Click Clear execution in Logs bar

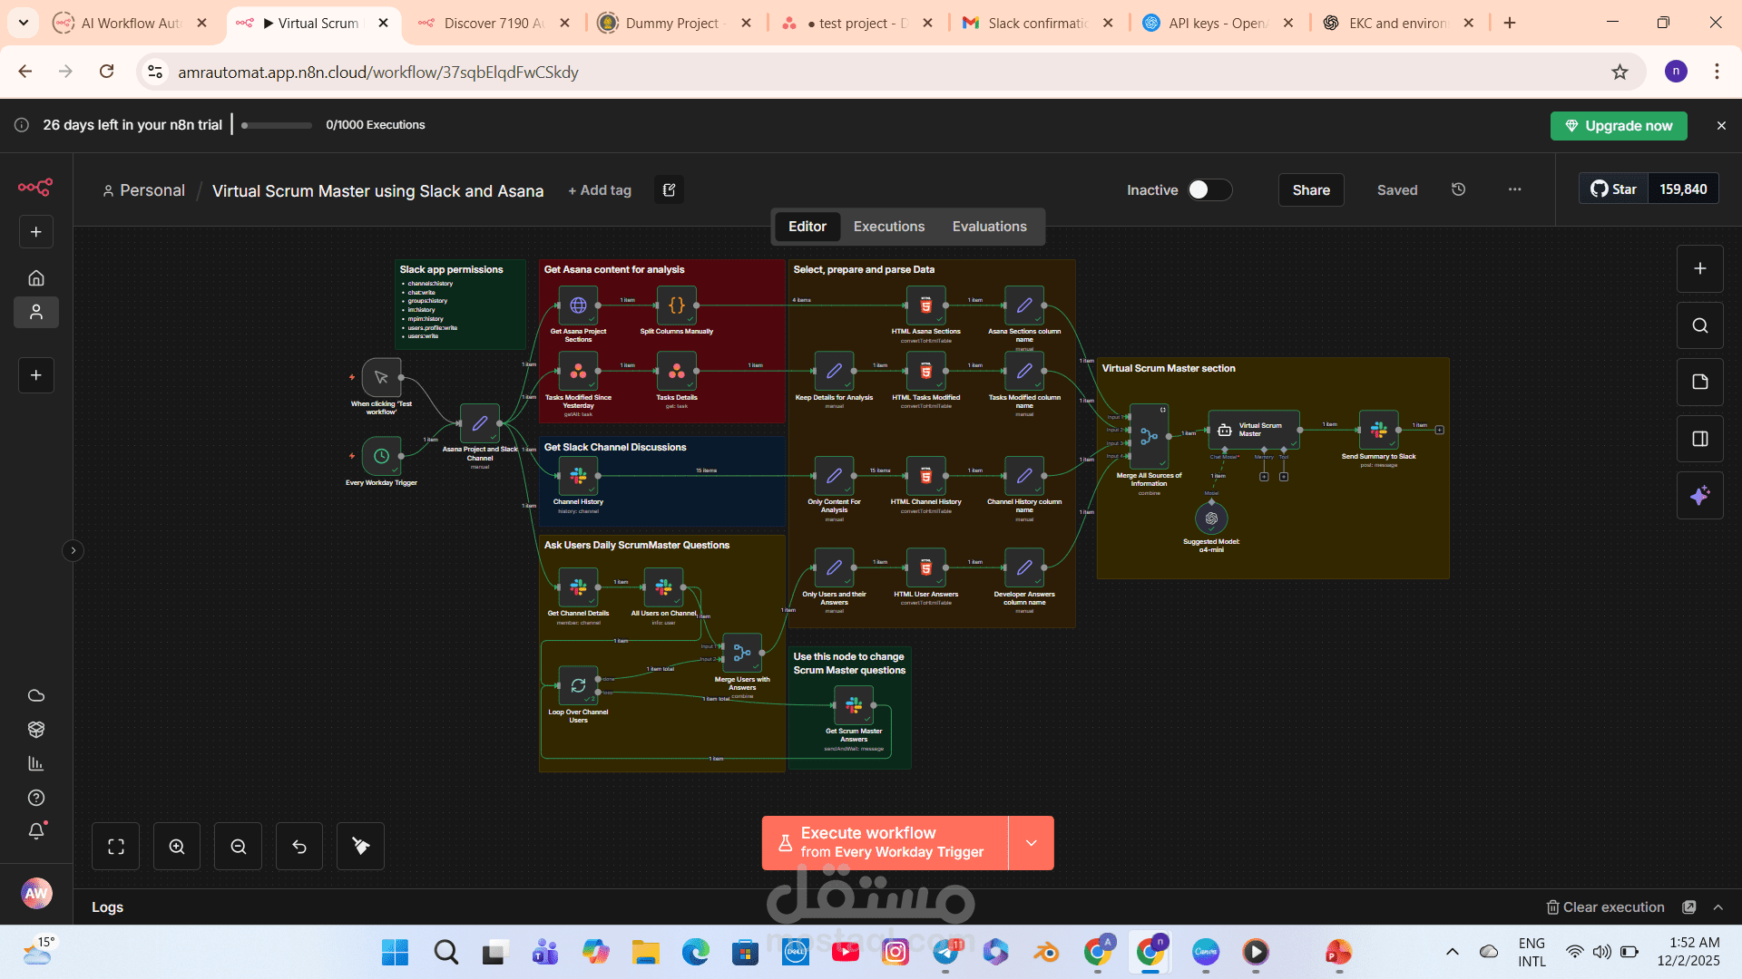tap(1605, 907)
